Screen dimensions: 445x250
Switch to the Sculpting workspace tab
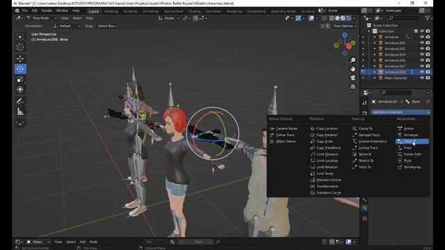130,11
